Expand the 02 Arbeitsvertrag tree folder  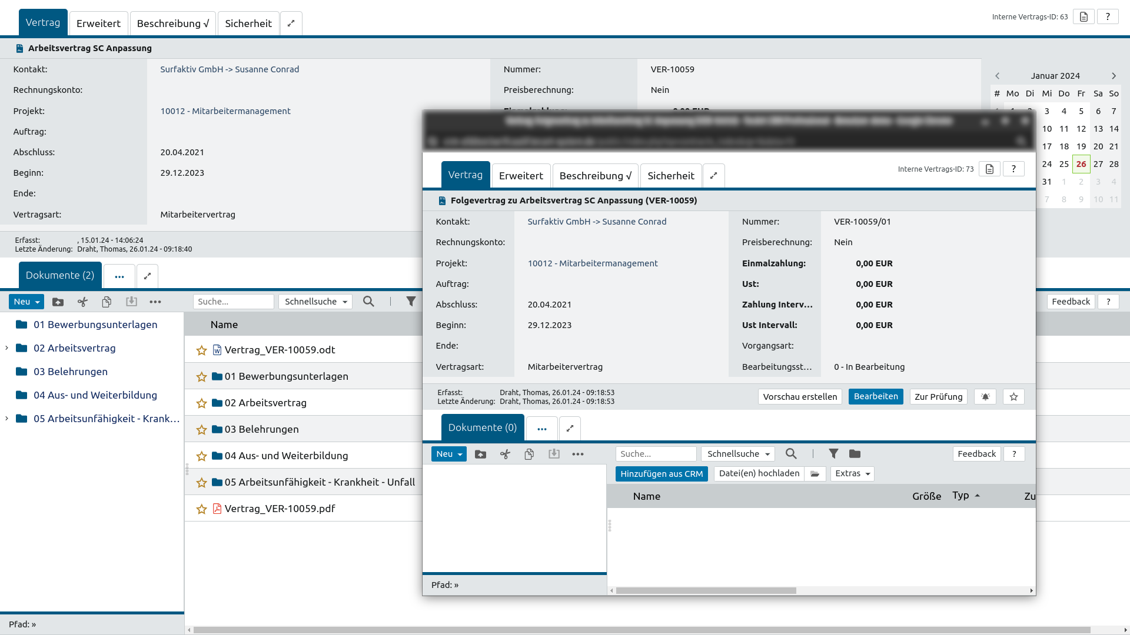[6, 348]
